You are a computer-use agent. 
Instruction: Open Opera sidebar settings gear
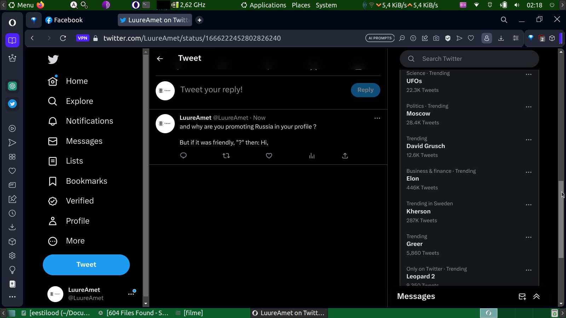12,256
